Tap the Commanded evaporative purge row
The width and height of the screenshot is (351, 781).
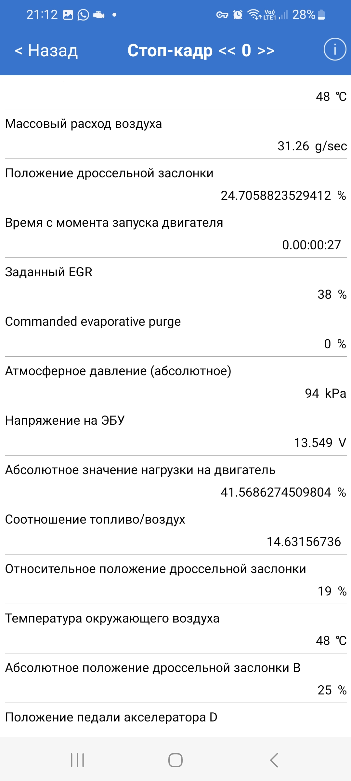click(x=175, y=332)
